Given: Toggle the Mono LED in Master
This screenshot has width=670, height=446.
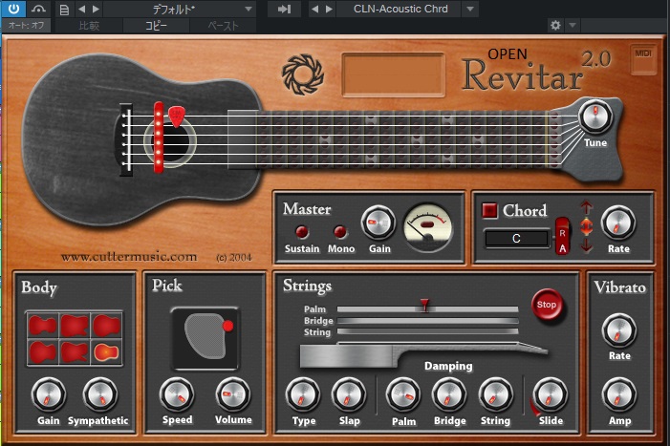Looking at the screenshot, I should click(338, 231).
